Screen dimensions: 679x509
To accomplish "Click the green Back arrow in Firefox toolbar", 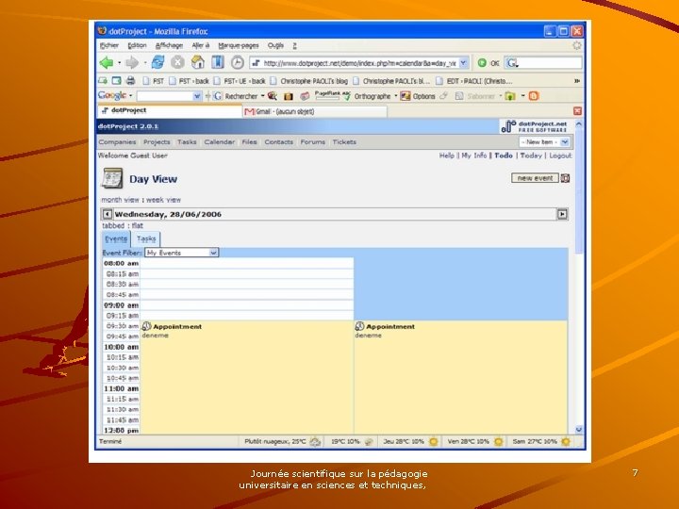I will coord(106,63).
